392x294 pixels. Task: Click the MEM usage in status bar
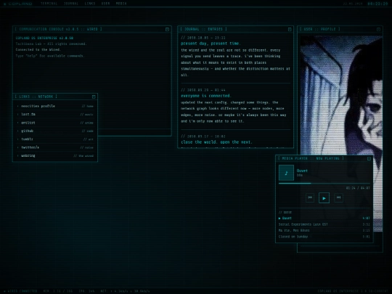pyautogui.click(x=58, y=291)
